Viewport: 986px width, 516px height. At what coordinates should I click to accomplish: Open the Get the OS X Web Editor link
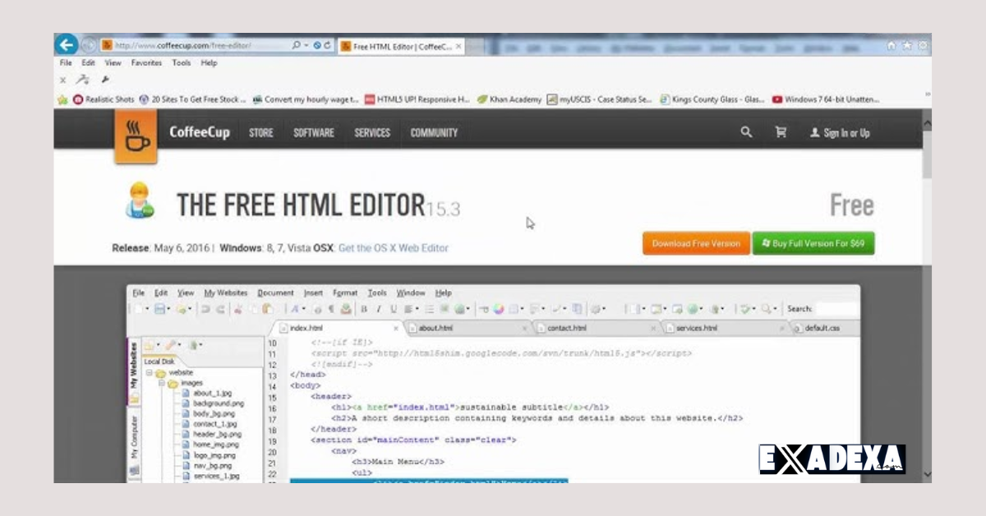point(393,246)
